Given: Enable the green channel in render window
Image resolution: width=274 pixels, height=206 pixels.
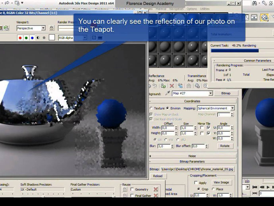Looking at the screenshot, I should tap(26, 38).
